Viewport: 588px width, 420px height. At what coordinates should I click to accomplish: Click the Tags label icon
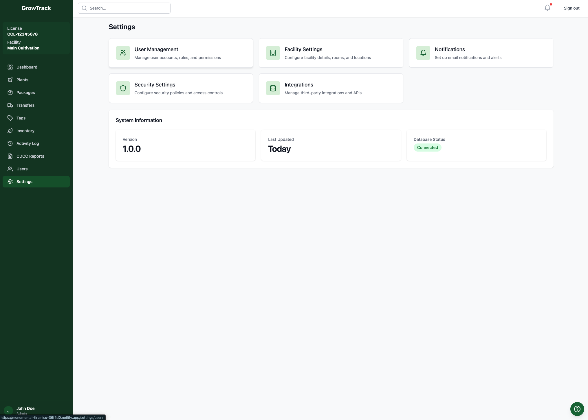click(10, 118)
